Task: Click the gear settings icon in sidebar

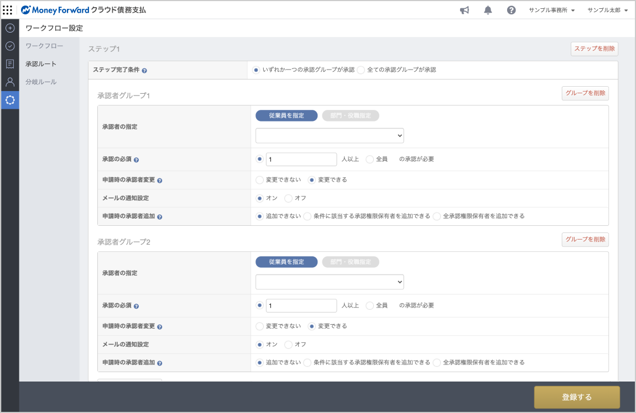Action: click(x=10, y=100)
